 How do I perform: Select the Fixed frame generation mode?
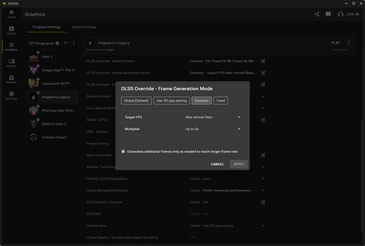point(220,101)
